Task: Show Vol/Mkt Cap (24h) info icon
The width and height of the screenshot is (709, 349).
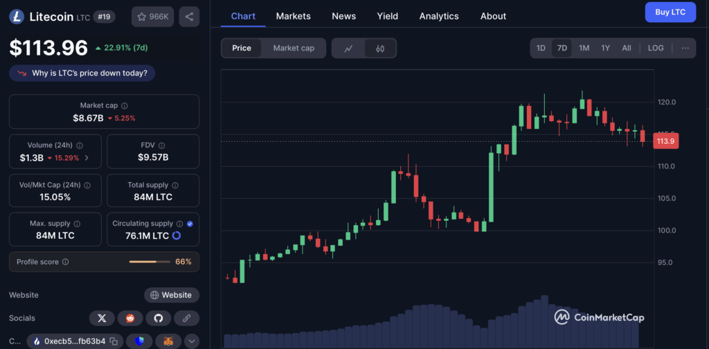Action: pyautogui.click(x=87, y=185)
